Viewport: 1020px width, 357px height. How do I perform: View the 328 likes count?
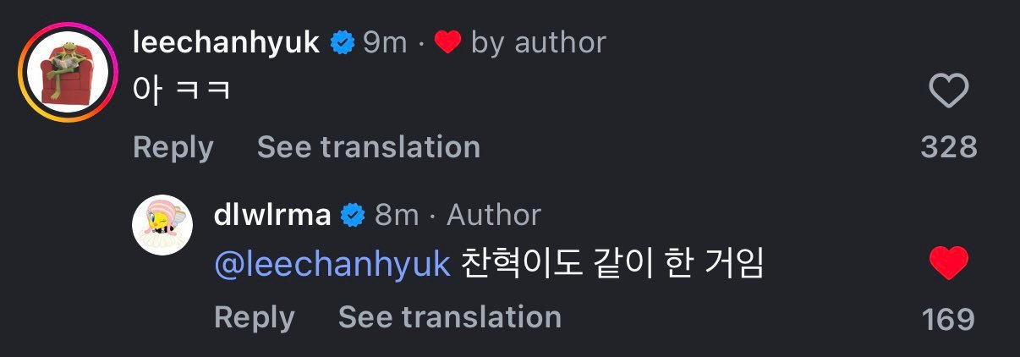point(948,147)
